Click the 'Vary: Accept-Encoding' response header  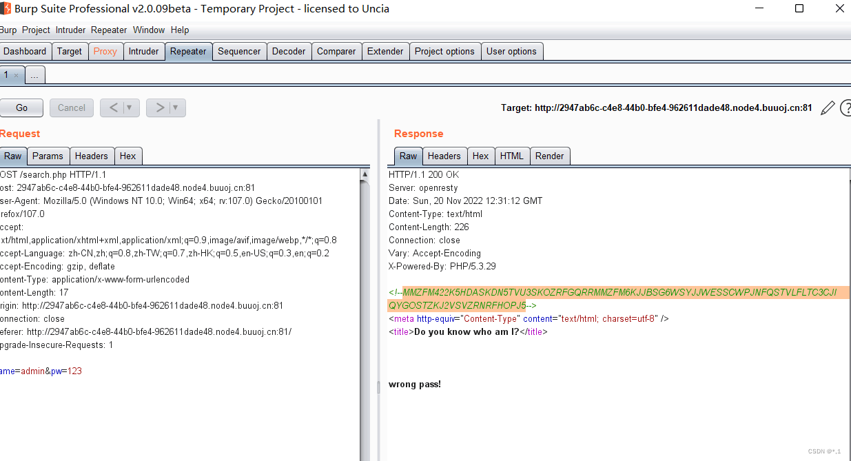coord(435,253)
